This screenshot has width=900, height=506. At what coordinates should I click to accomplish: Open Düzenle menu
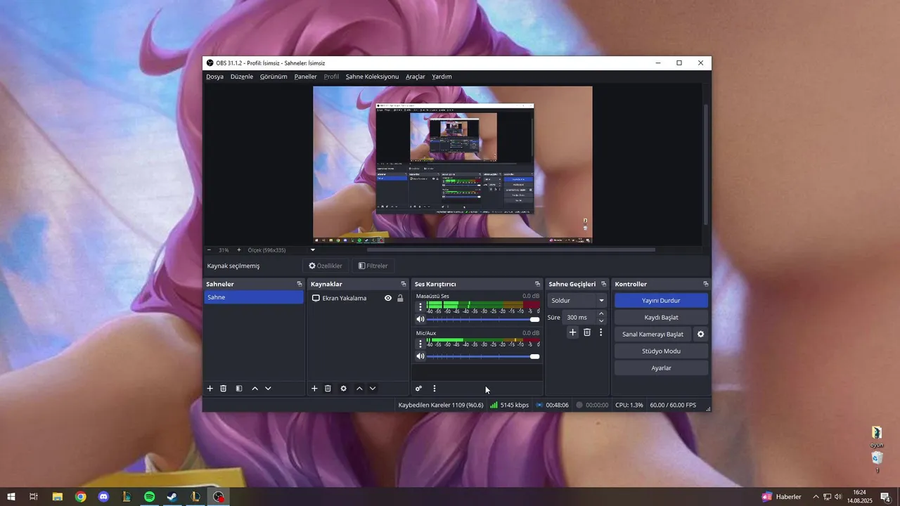pos(242,77)
